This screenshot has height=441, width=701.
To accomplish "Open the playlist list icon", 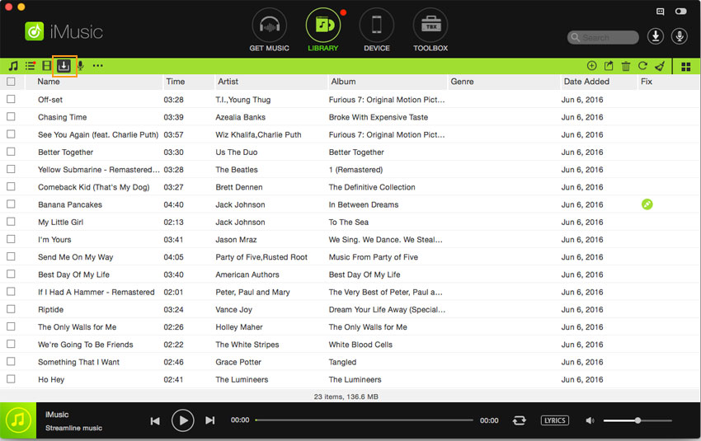I will pyautogui.click(x=31, y=66).
